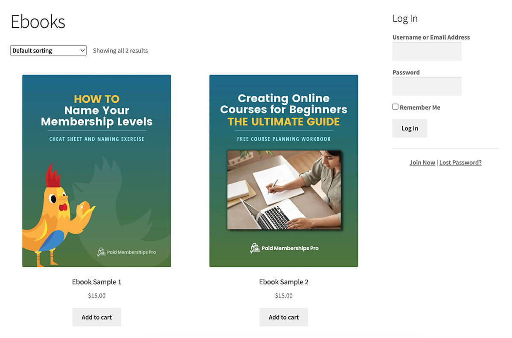Open the Ebook Sample 2 title link
Screen dimensions: 512x338
(284, 282)
